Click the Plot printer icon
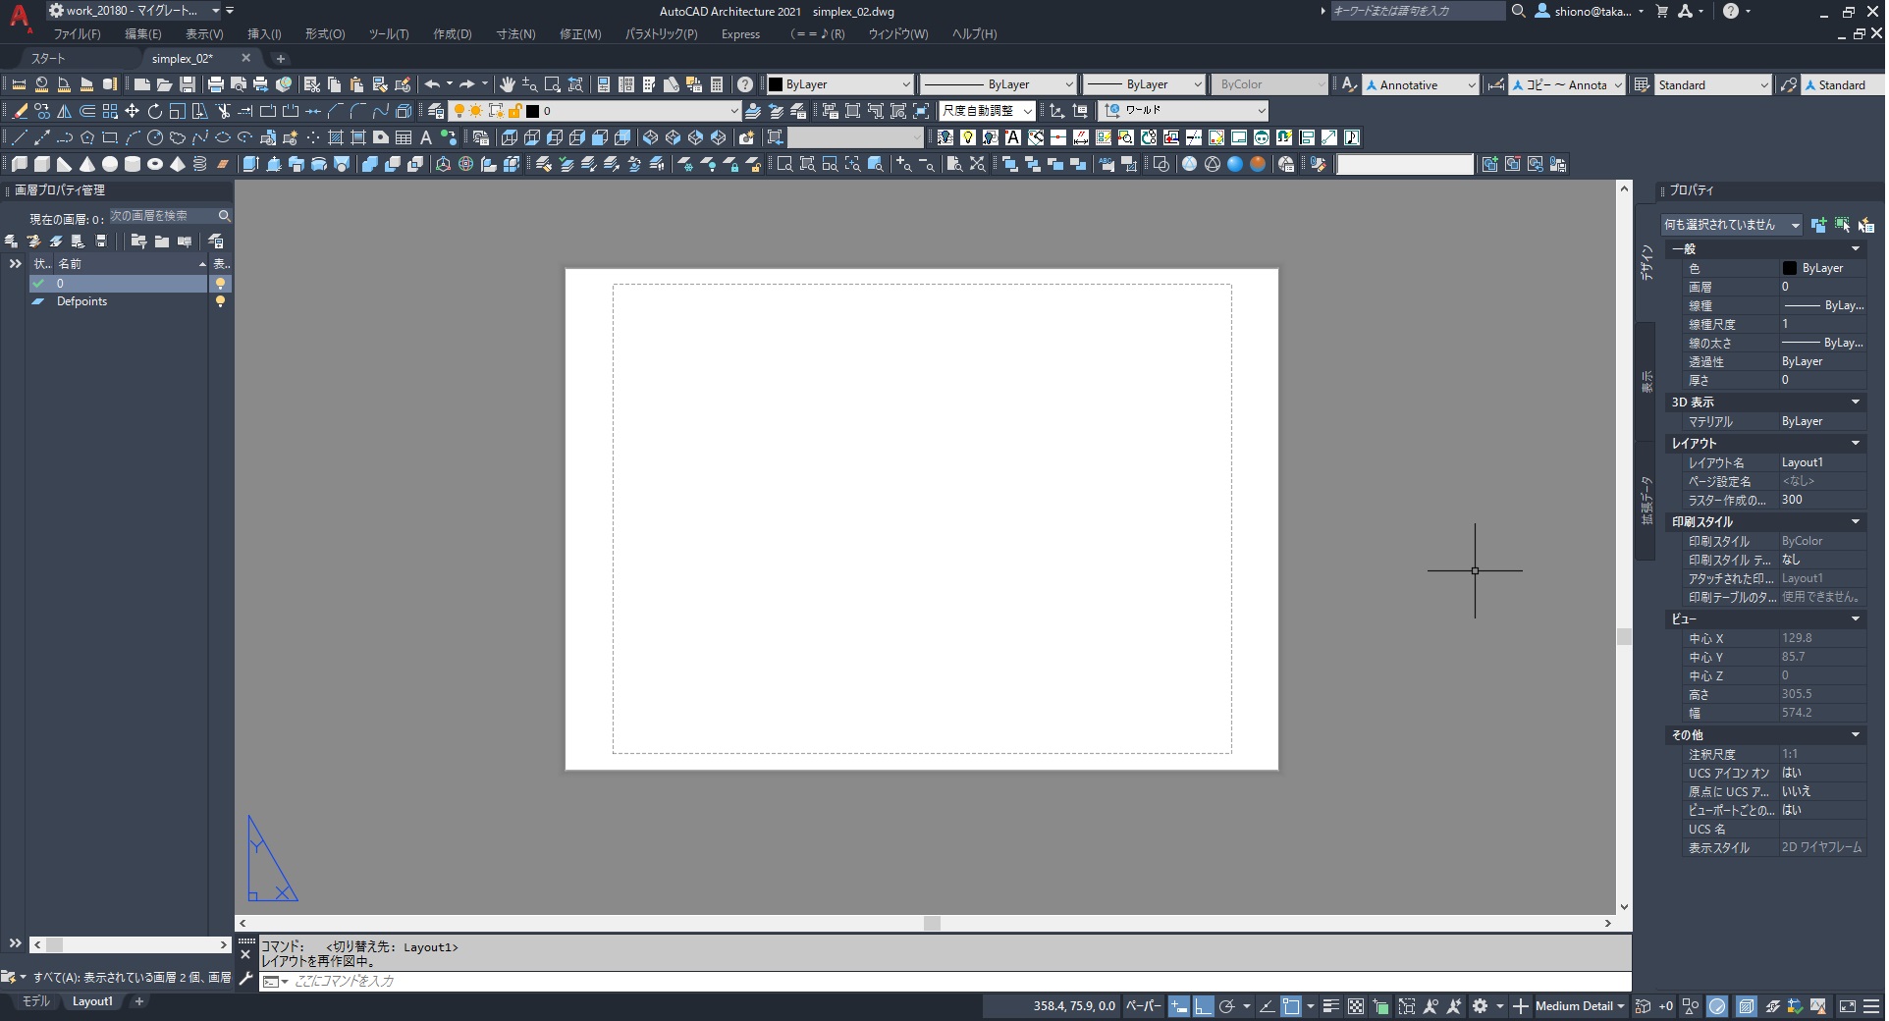The height and width of the screenshot is (1021, 1889). [215, 84]
